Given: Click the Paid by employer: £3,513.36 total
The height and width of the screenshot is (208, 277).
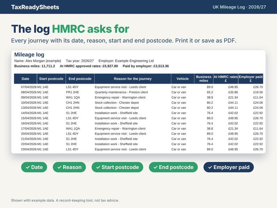Looking at the screenshot, I should [x=146, y=66].
